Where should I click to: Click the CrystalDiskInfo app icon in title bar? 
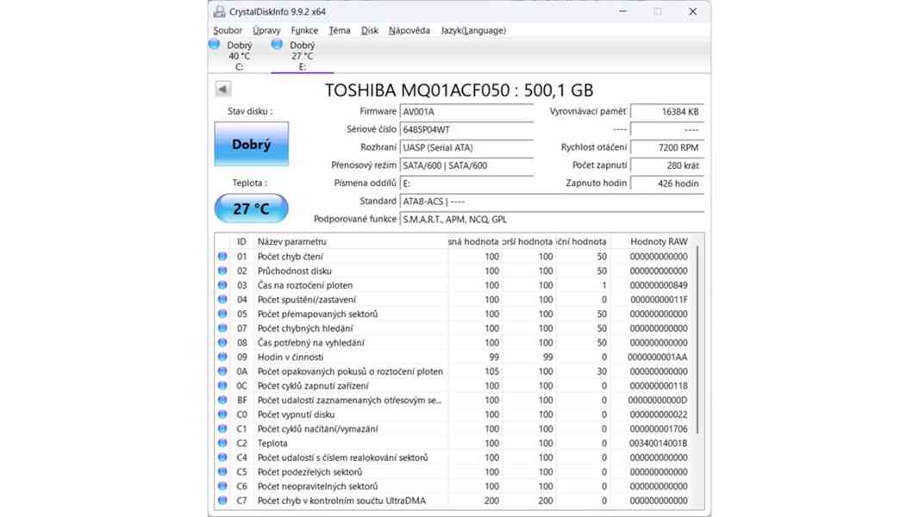(x=219, y=11)
